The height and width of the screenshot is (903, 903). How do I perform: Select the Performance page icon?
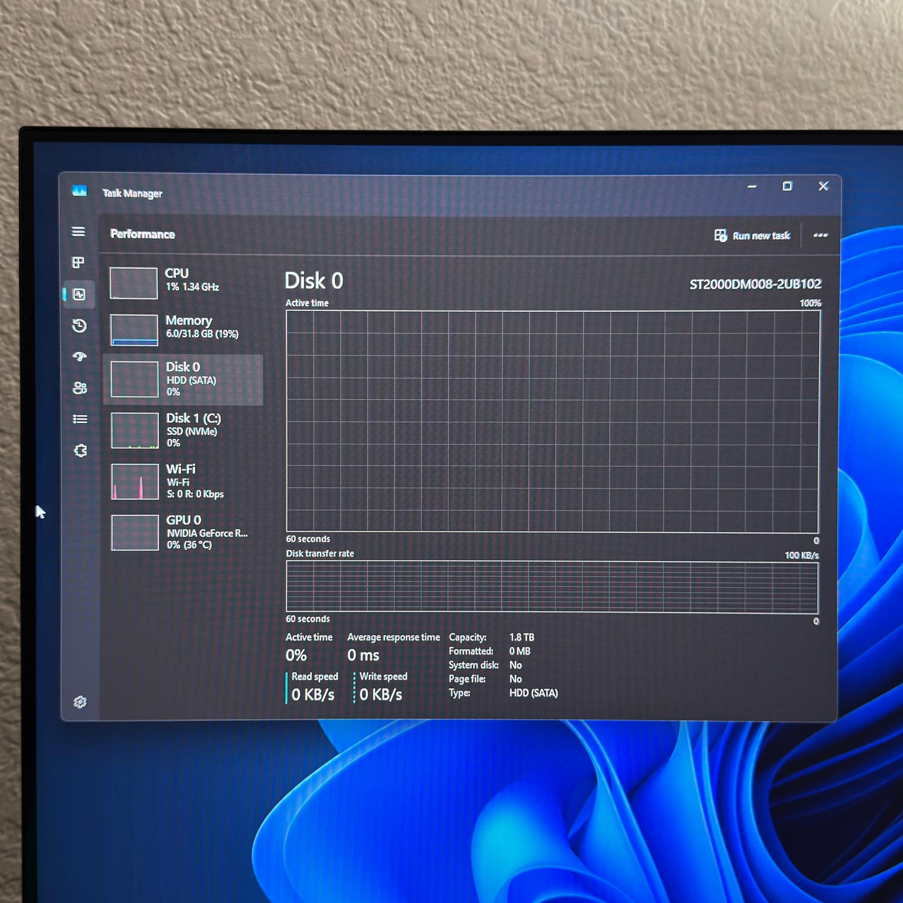(79, 295)
